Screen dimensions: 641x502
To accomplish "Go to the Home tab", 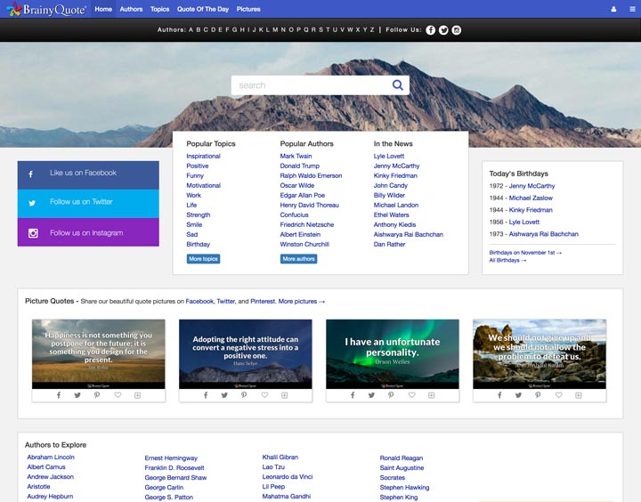I will (x=103, y=9).
